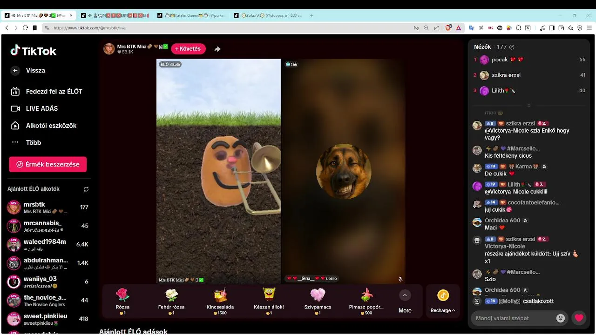Image resolution: width=596 pixels, height=335 pixels.
Task: Click the Követés follow button
Action: coord(188,49)
